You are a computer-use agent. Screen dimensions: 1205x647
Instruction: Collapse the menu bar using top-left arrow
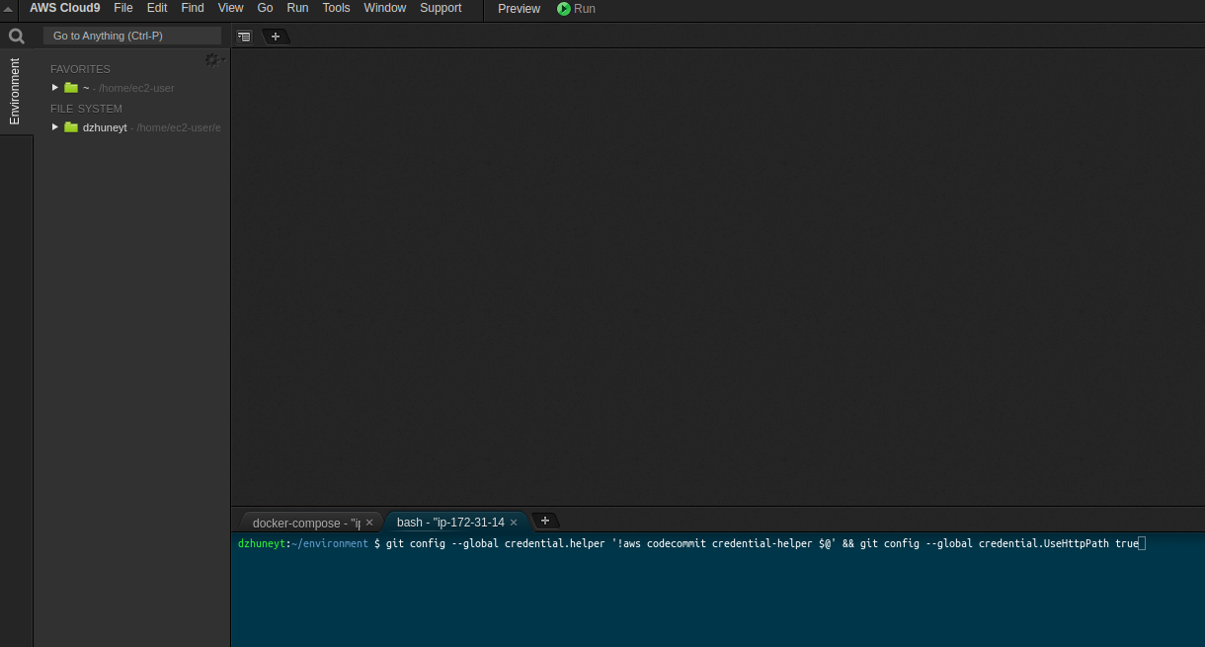click(x=9, y=9)
